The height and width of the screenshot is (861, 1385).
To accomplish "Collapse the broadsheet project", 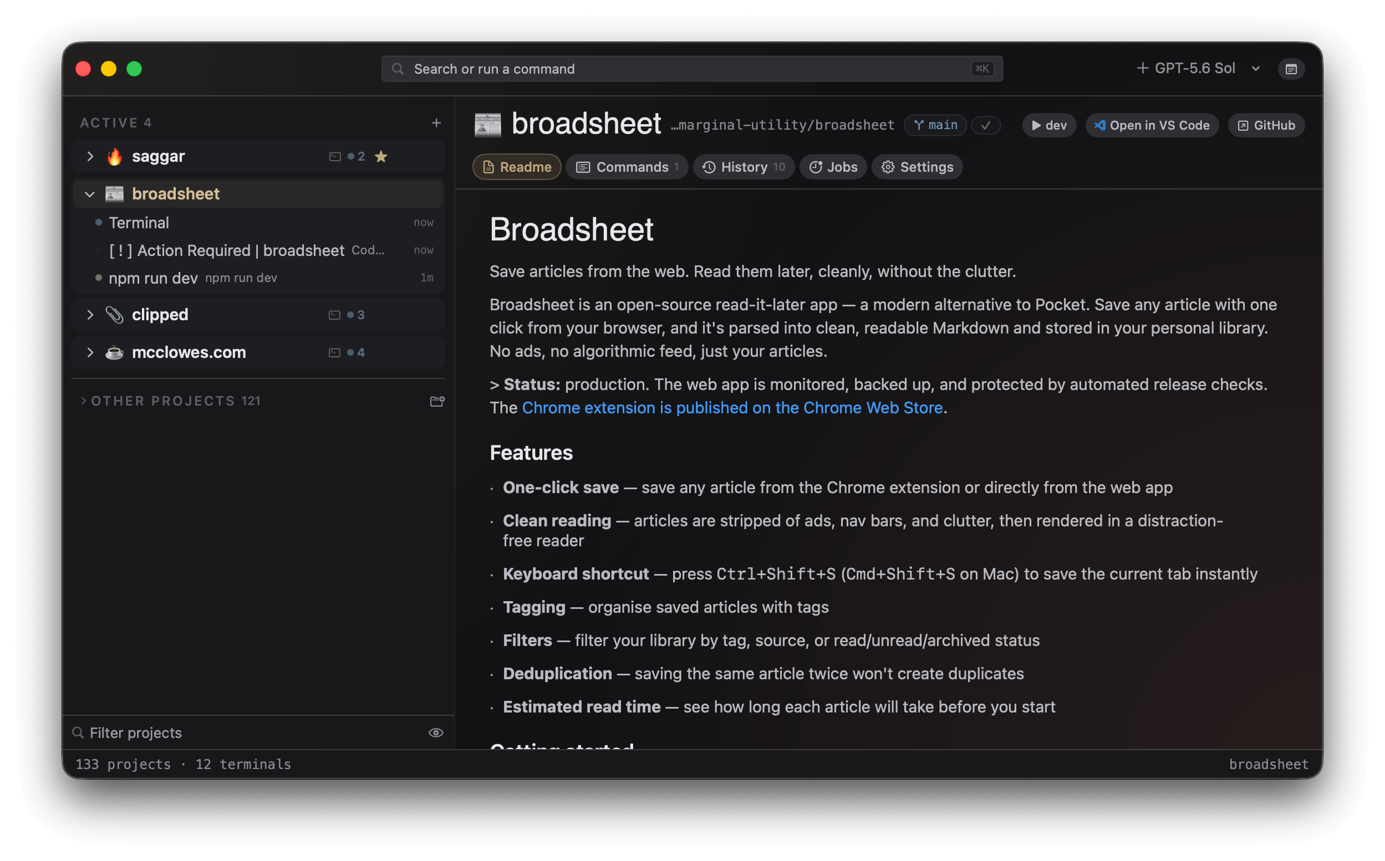I will [90, 194].
